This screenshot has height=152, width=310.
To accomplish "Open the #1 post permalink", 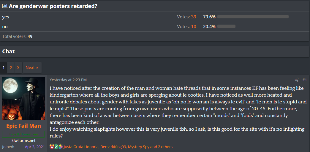I will pos(304,80).
